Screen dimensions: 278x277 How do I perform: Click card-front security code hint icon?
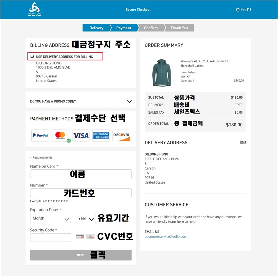click(x=90, y=237)
